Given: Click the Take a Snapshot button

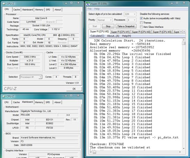Looking at the screenshot, I should (126, 26).
